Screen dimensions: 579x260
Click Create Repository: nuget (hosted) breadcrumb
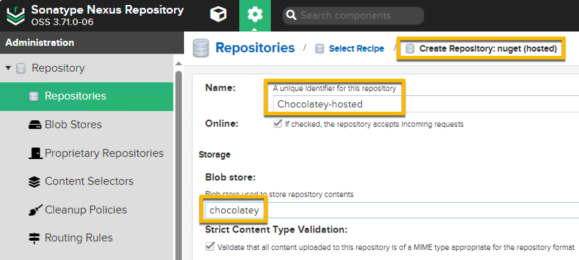point(488,49)
